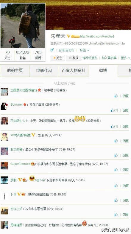Click the gold V verified badge beside 朱孝天
The height and width of the screenshot is (234, 131).
tap(68, 36)
